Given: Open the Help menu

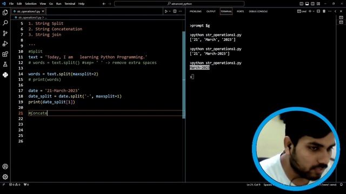Looking at the screenshot, I should pyautogui.click(x=81, y=4).
